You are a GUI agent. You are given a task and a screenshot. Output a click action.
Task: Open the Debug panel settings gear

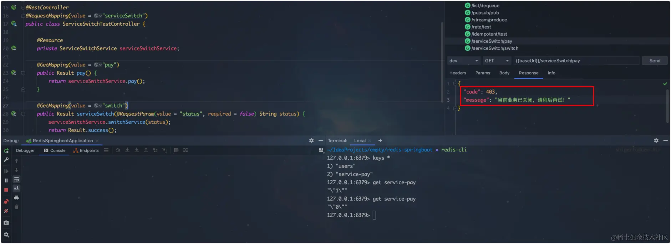(x=311, y=140)
